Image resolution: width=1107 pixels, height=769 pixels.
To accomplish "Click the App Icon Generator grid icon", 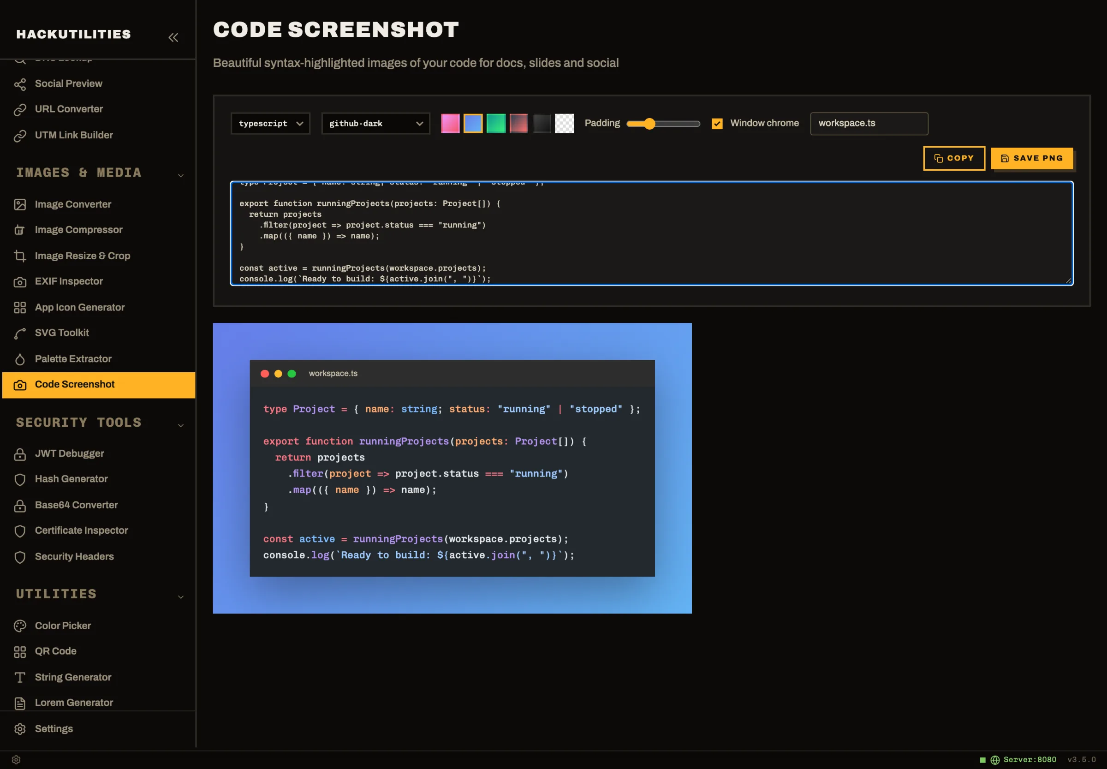I will 20,308.
